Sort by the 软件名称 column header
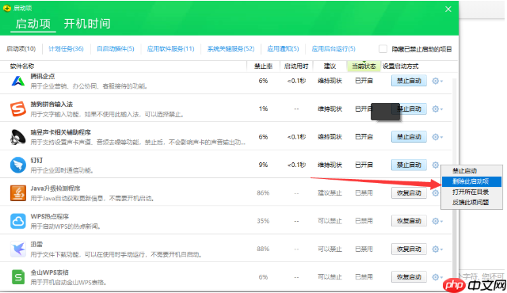Screen dimensions: 507x293 (22, 67)
